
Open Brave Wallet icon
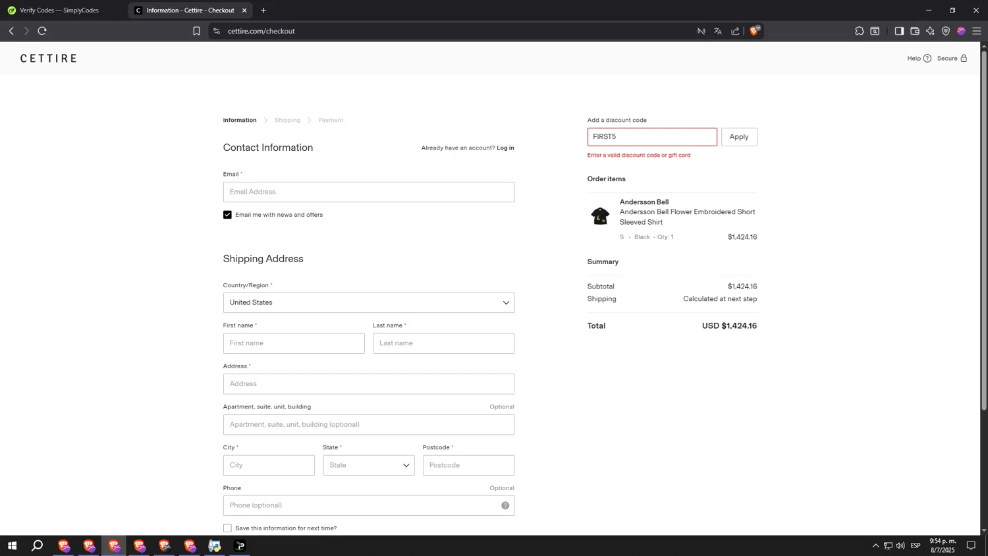pos(915,31)
